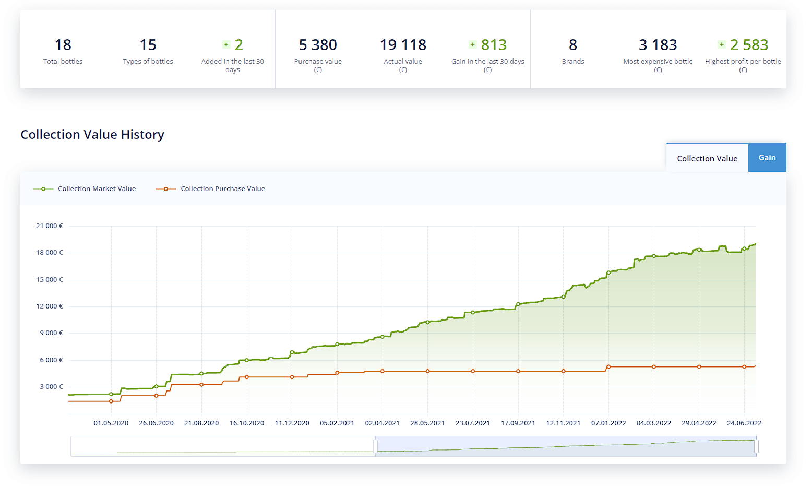
Task: Click market value marker at 28.05.2021
Action: pyautogui.click(x=428, y=322)
